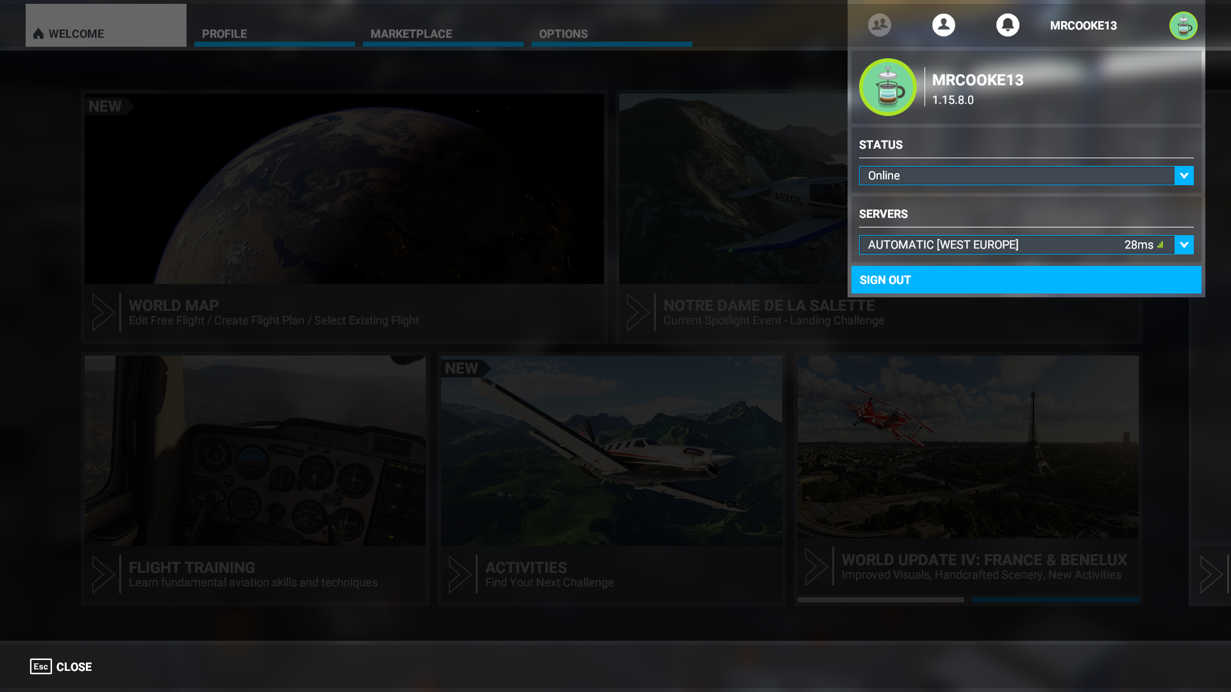
Task: Click the Close button
Action: point(61,666)
